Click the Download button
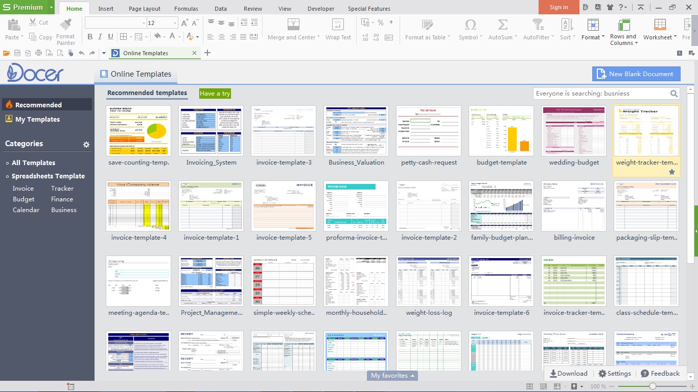Viewport: 698px width, 392px height. pos(569,374)
